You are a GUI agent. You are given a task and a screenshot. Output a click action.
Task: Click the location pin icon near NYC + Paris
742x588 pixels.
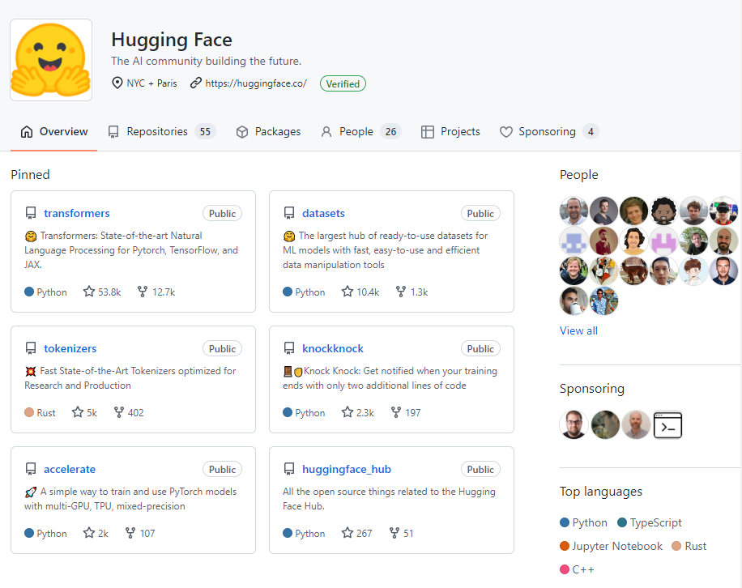pyautogui.click(x=117, y=83)
